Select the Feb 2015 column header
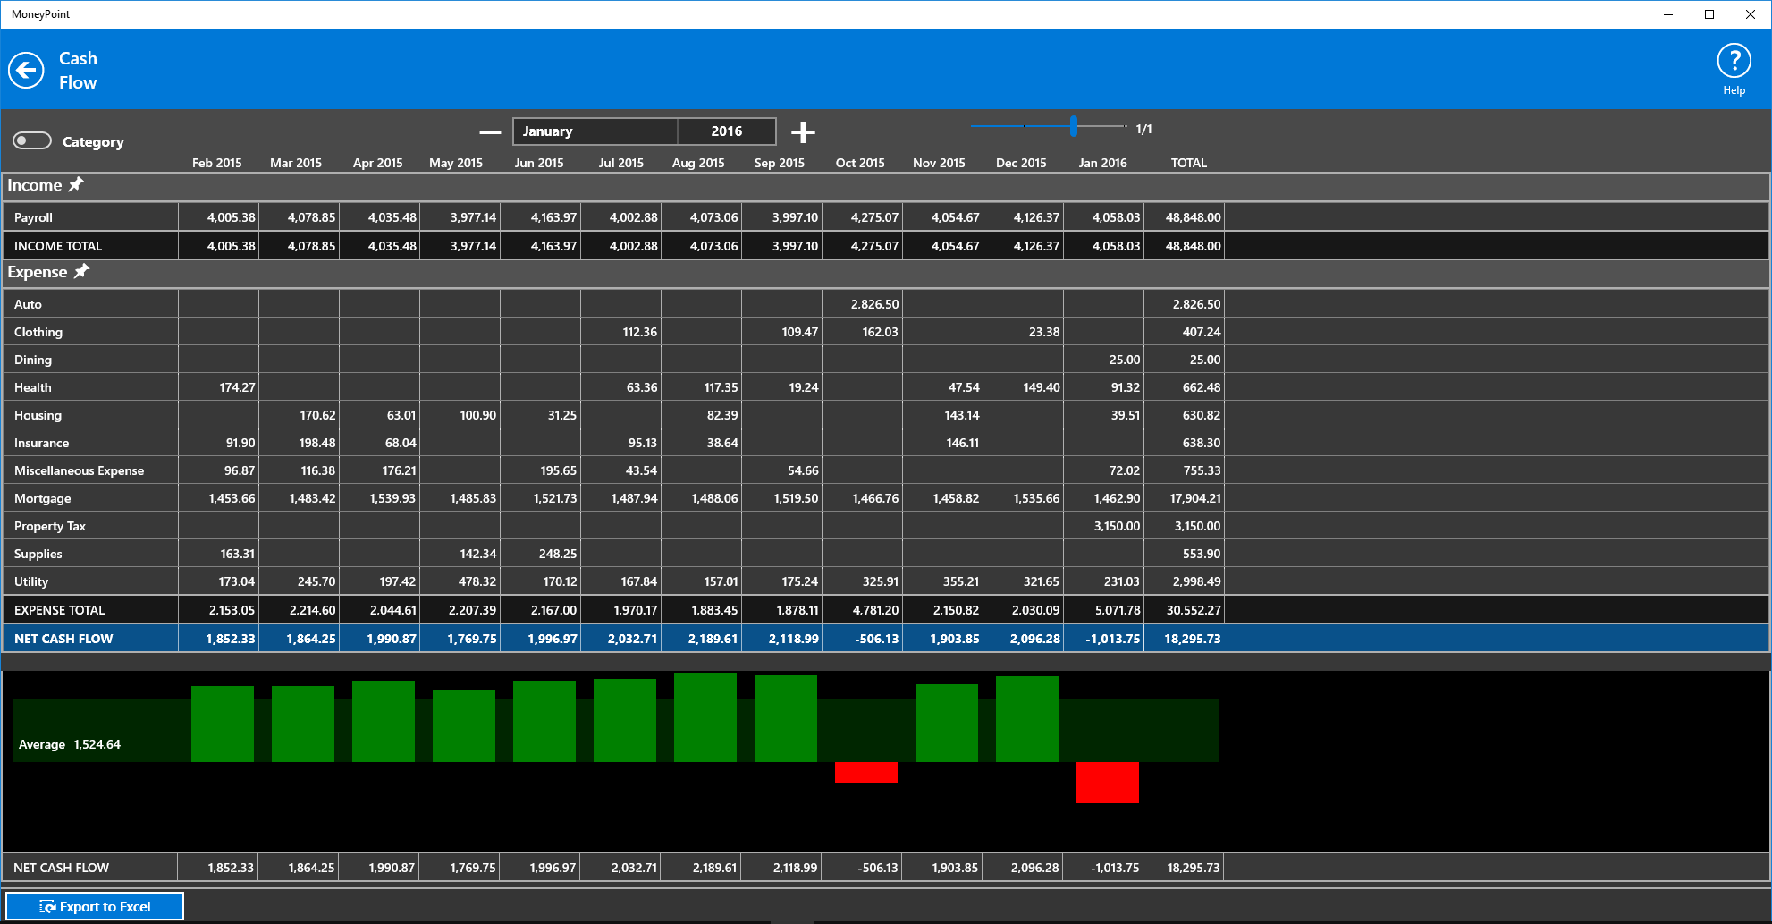 point(216,163)
